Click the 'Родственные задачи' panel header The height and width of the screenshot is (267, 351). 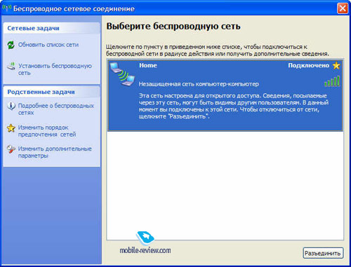coord(52,92)
